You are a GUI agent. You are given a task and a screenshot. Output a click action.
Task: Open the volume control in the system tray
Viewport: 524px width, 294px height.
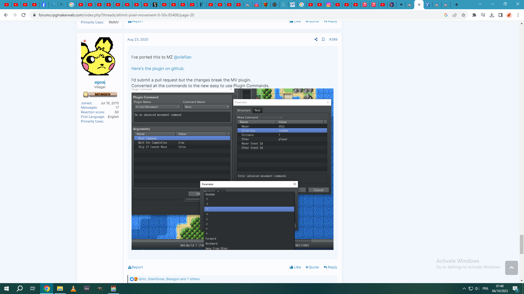477,289
